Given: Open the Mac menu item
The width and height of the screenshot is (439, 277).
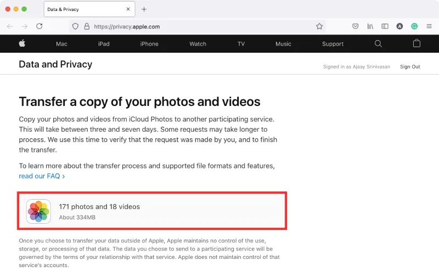Looking at the screenshot, I should pyautogui.click(x=61, y=44).
